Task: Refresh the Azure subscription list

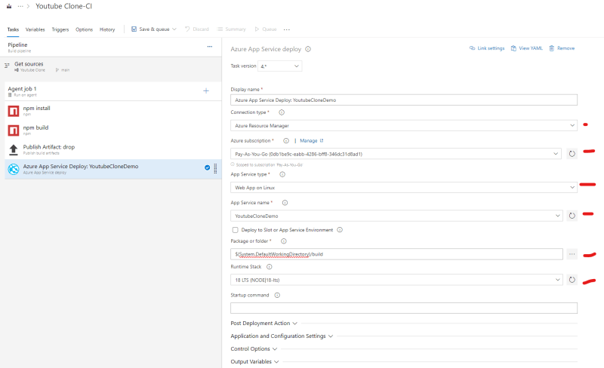Action: [x=572, y=154]
